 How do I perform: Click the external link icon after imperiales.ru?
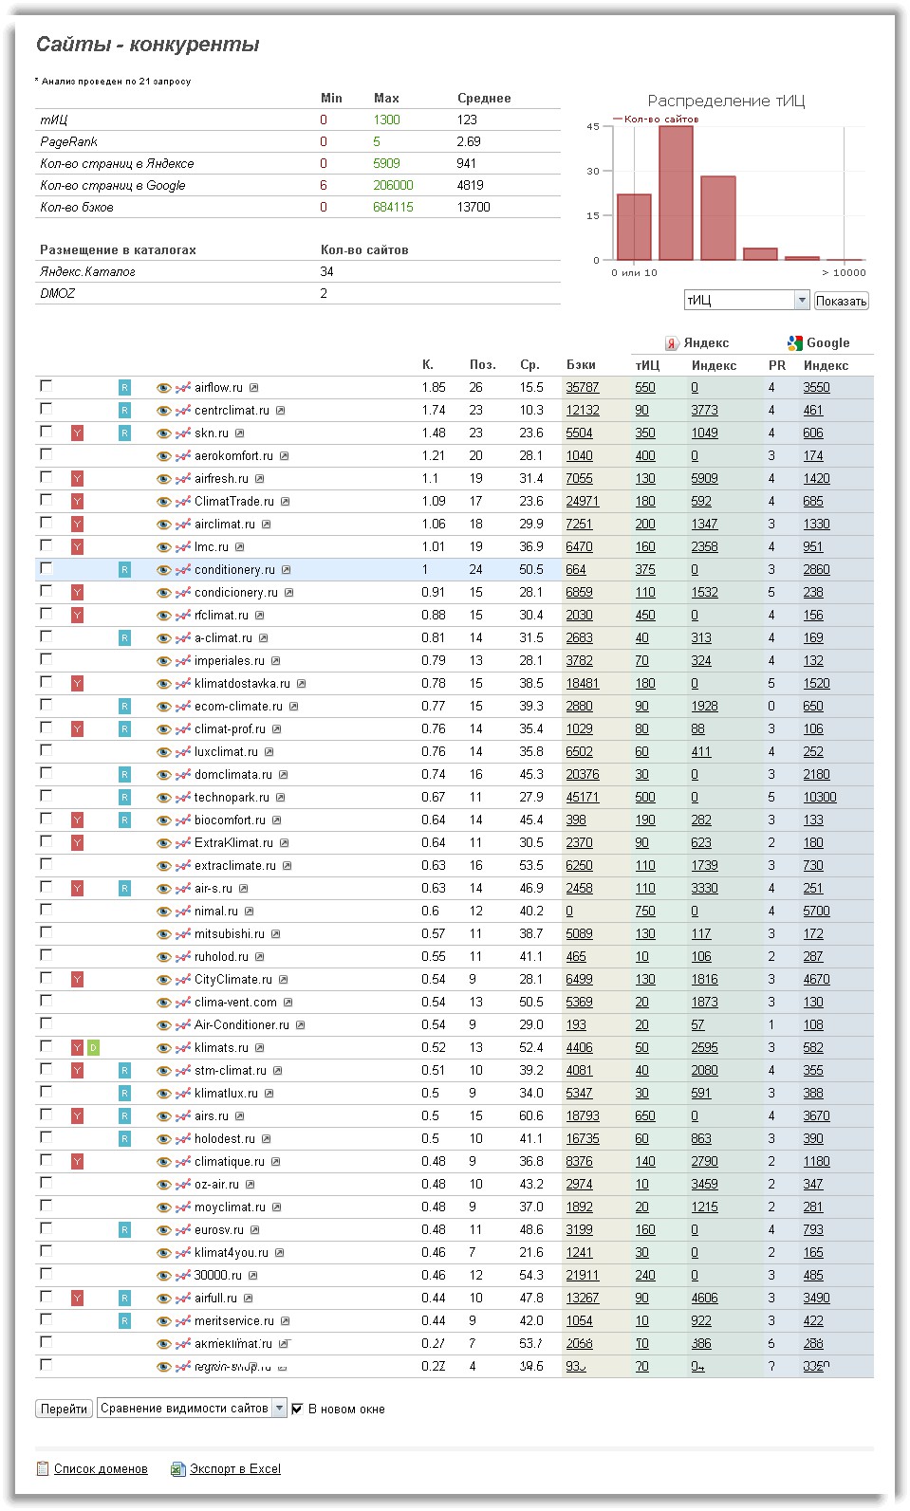(275, 661)
